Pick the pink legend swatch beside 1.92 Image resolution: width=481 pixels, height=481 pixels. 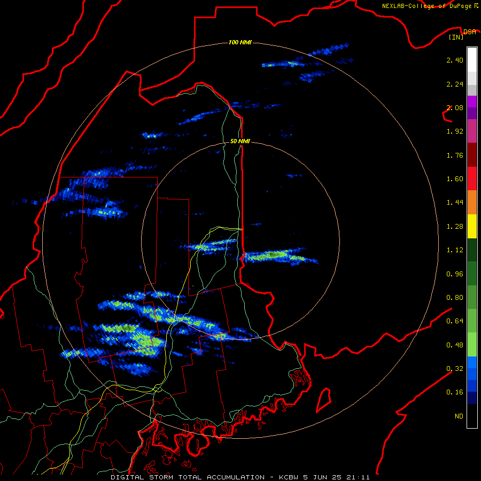coord(472,131)
